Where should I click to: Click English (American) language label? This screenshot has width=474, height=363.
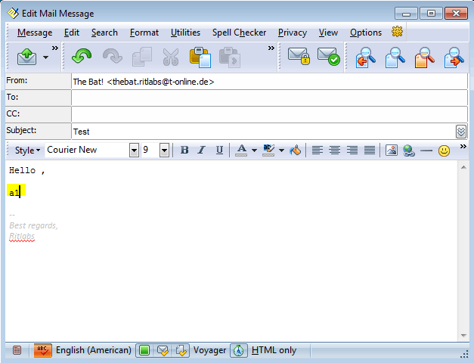tap(94, 350)
